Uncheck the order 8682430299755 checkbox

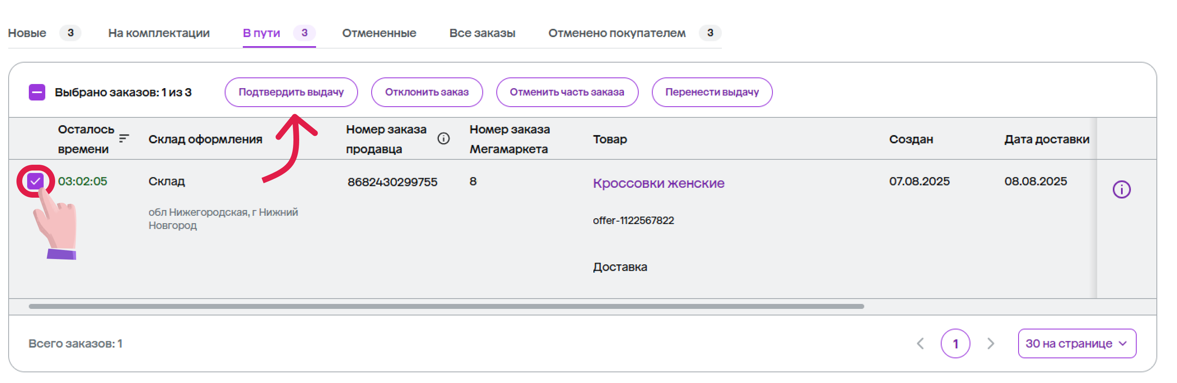pyautogui.click(x=35, y=181)
